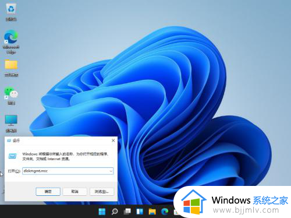Viewport: 291px width, 218px height.
Task: Click OK button in Run dialog
Action: [48, 192]
